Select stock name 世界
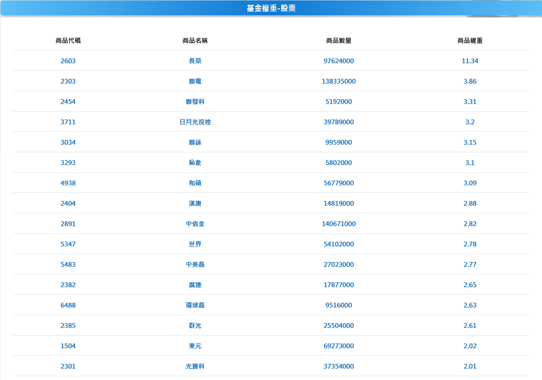 tap(195, 244)
